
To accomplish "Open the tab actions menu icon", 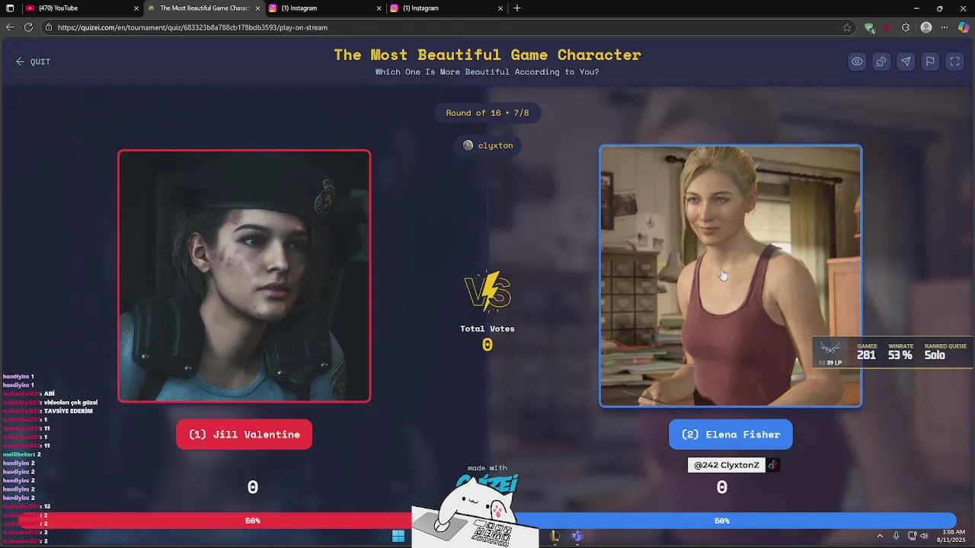I will tap(10, 8).
